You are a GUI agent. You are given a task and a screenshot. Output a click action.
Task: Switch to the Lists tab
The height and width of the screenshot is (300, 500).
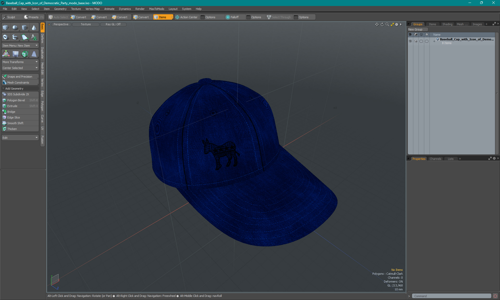point(451,159)
